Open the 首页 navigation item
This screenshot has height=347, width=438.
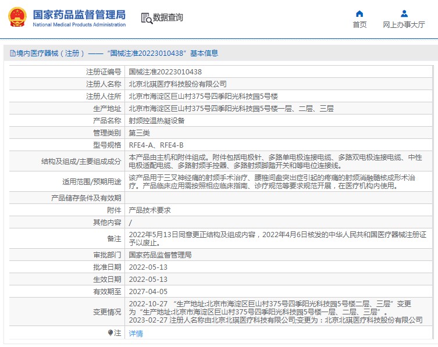[x=359, y=24]
